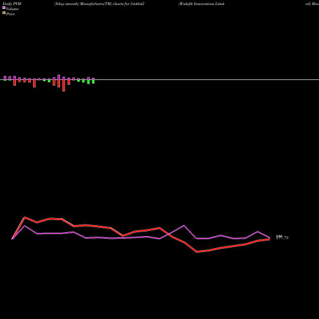Image resolution: width=319 pixels, height=319 pixels.
Task: Click the magenta Volume legend swatch
Action: (4, 8)
